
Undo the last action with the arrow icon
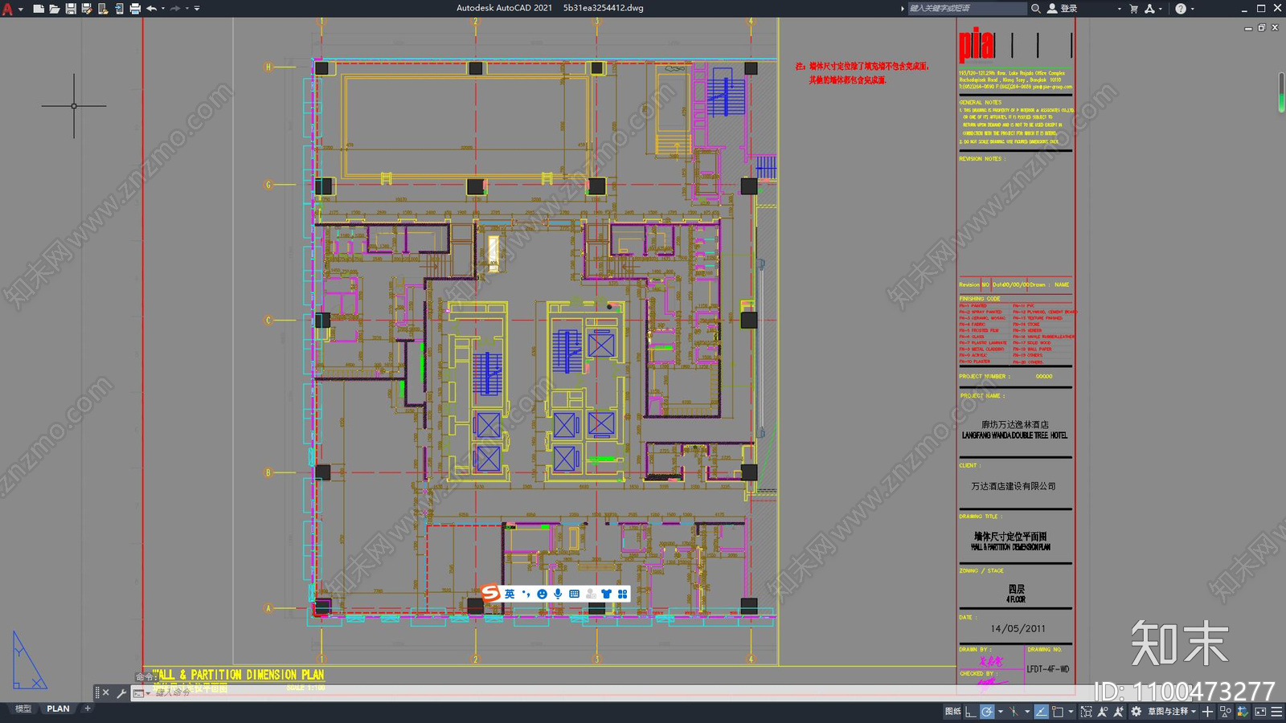point(151,9)
